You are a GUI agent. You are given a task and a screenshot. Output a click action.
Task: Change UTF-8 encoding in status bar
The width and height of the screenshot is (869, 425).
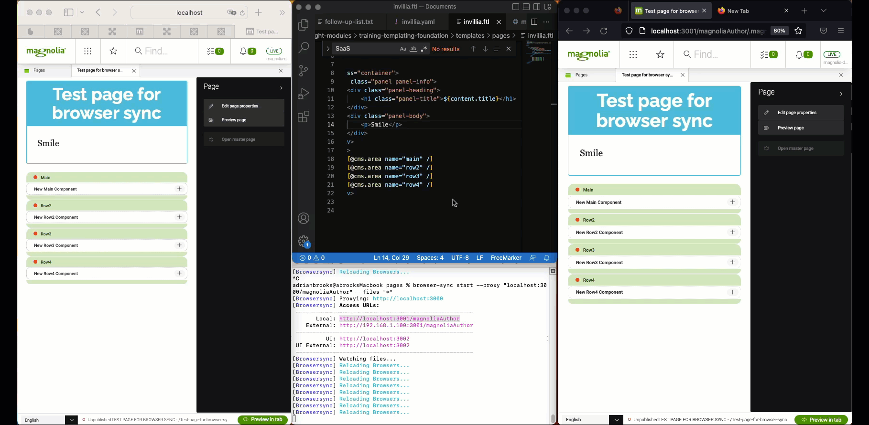[460, 258]
